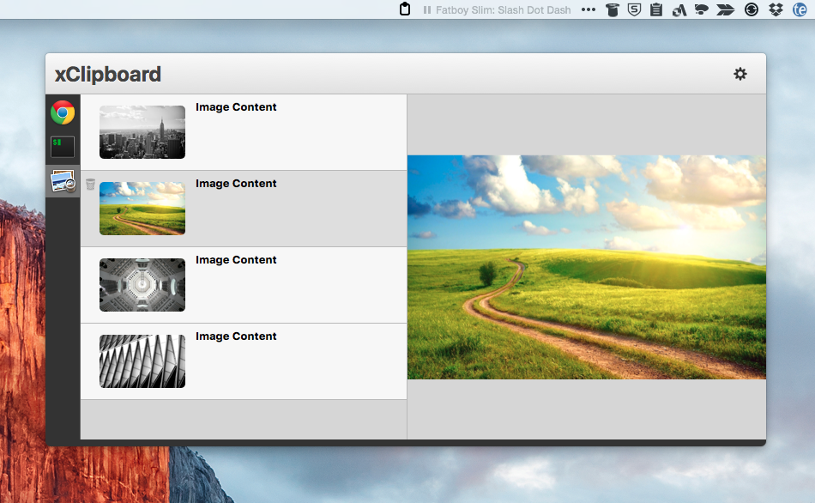Open the circular sync arrows menu bar icon

(751, 10)
